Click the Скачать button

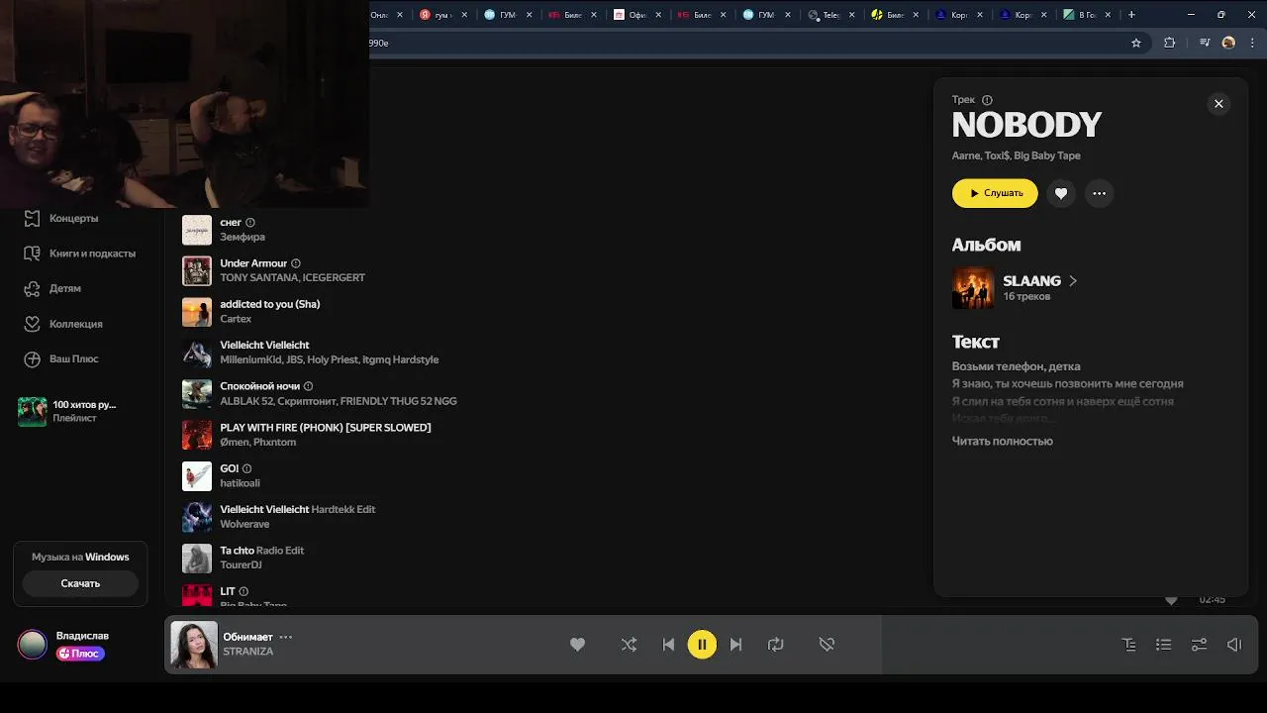[x=80, y=583]
